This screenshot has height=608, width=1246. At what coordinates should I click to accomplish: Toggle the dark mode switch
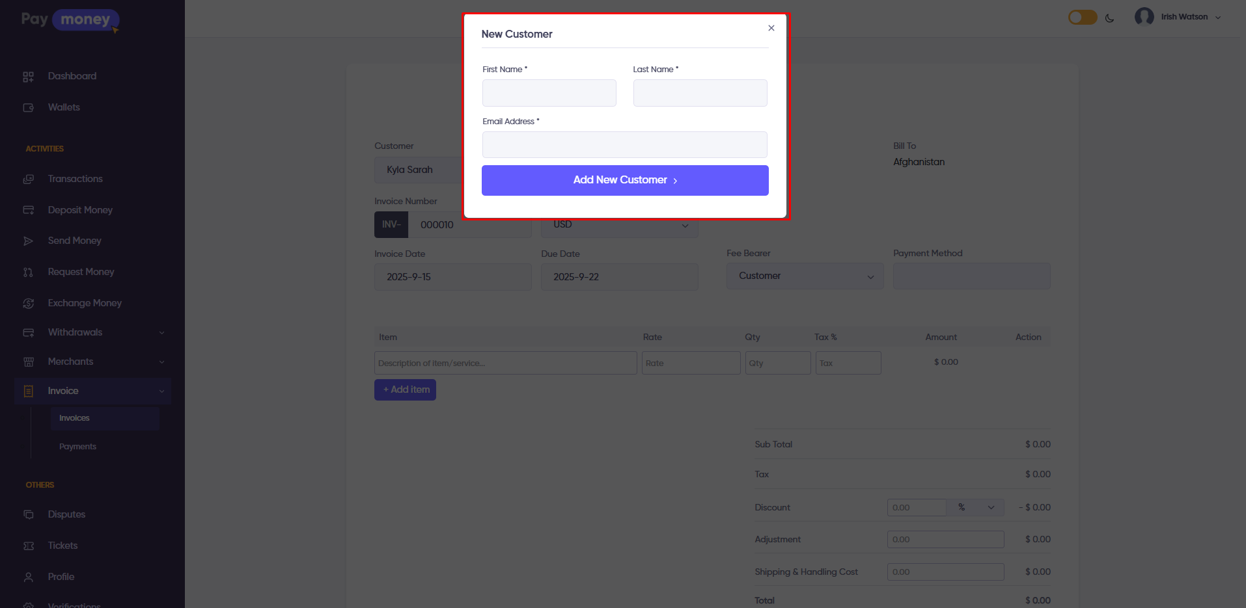click(1083, 18)
